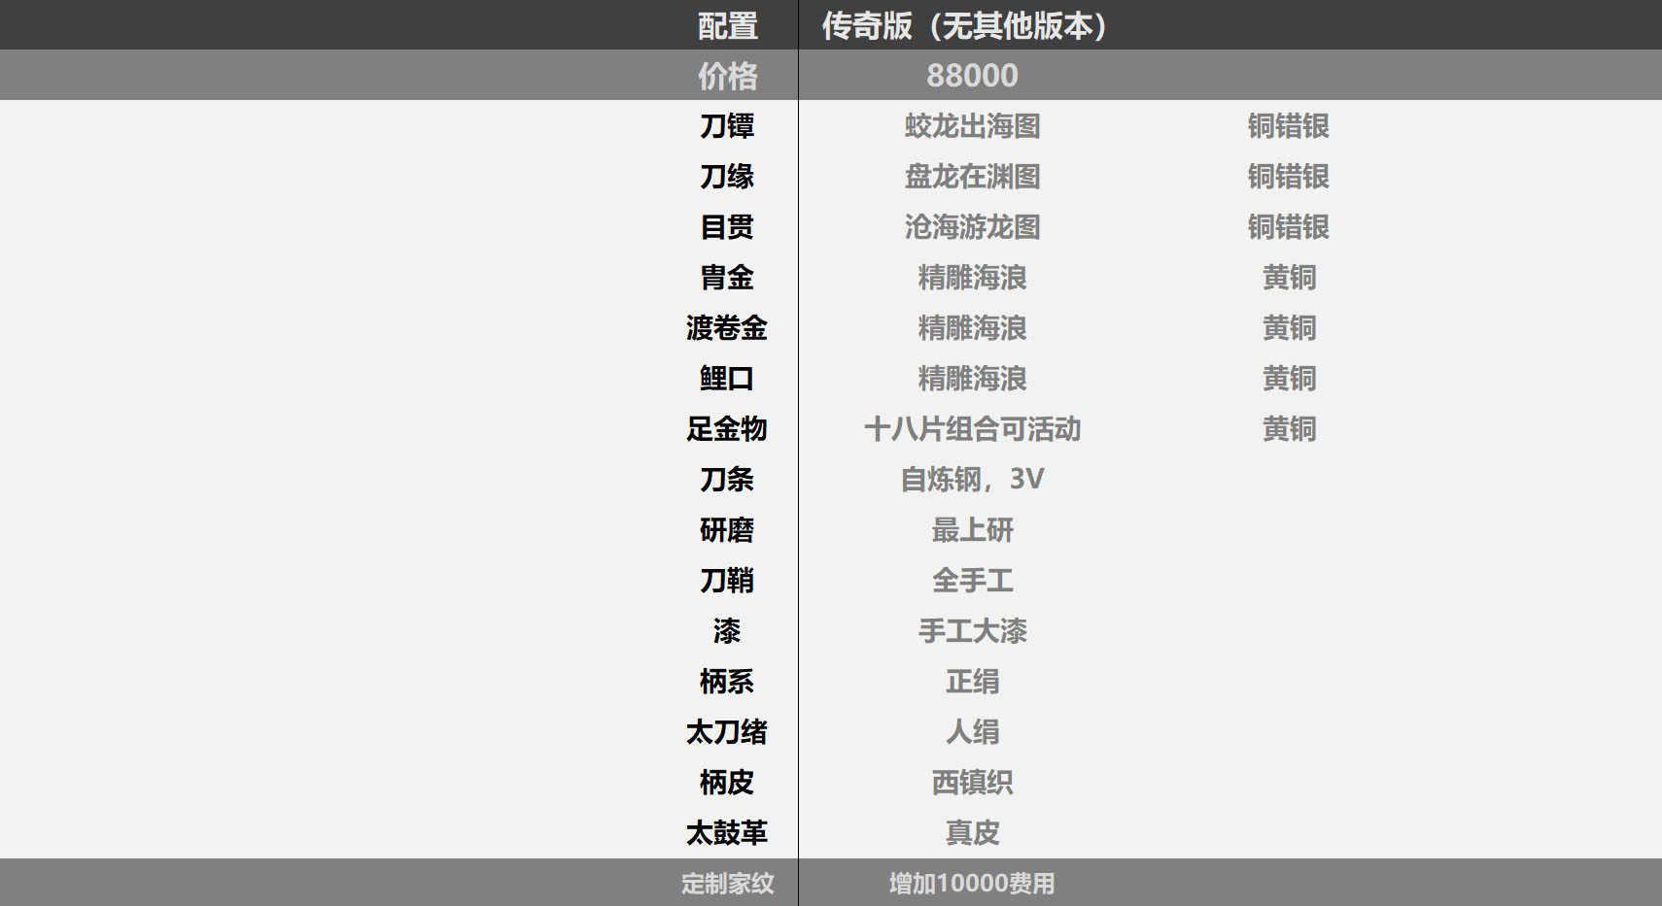Select the 蛟龙出海图 cell
This screenshot has width=1662, height=906.
(x=972, y=126)
